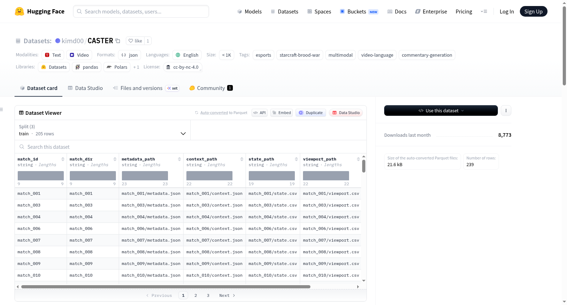Image resolution: width=567 pixels, height=305 pixels.
Task: Click the kimd00 owner name link
Action: click(73, 41)
